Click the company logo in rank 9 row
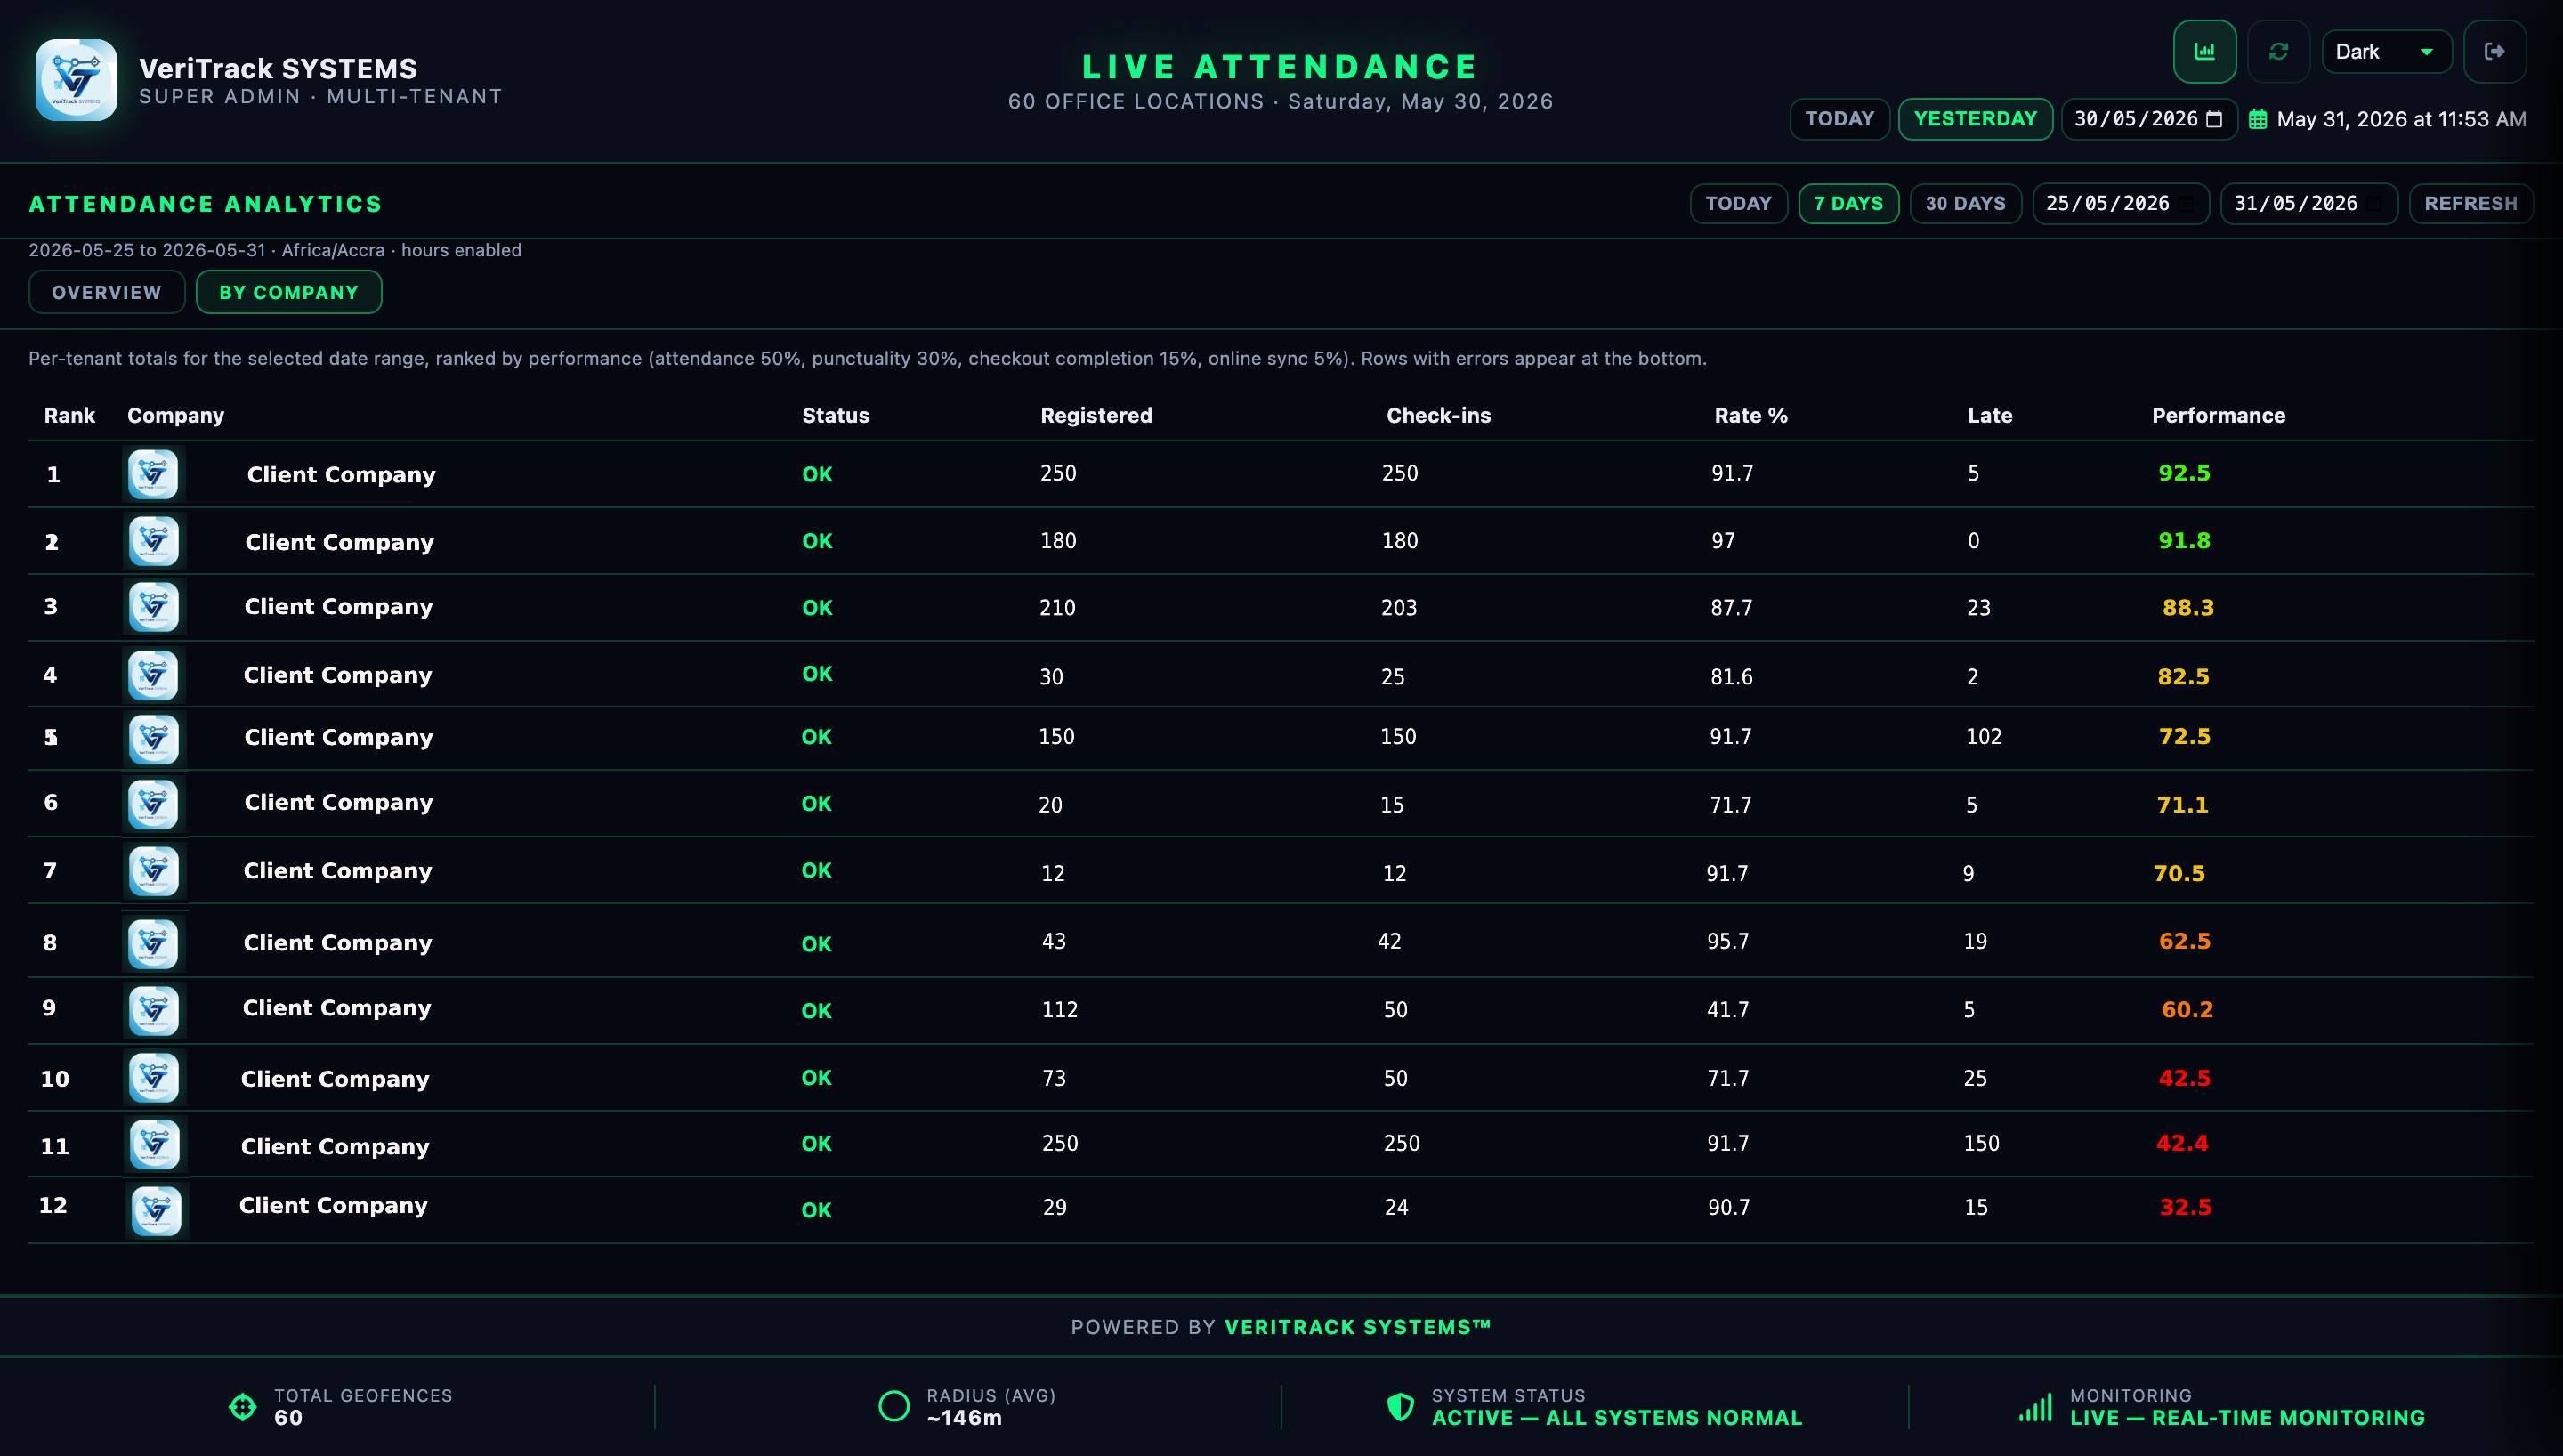The image size is (2563, 1456). pyautogui.click(x=154, y=1010)
